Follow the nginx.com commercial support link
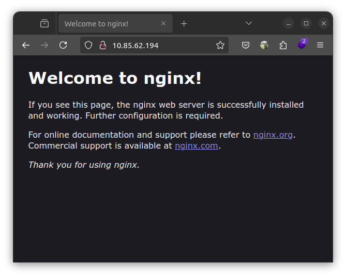Viewport: 346px width, 277px height. (197, 146)
